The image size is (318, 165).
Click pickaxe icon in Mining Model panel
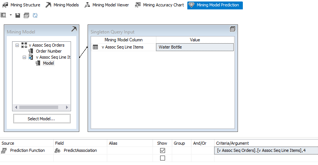click(74, 29)
